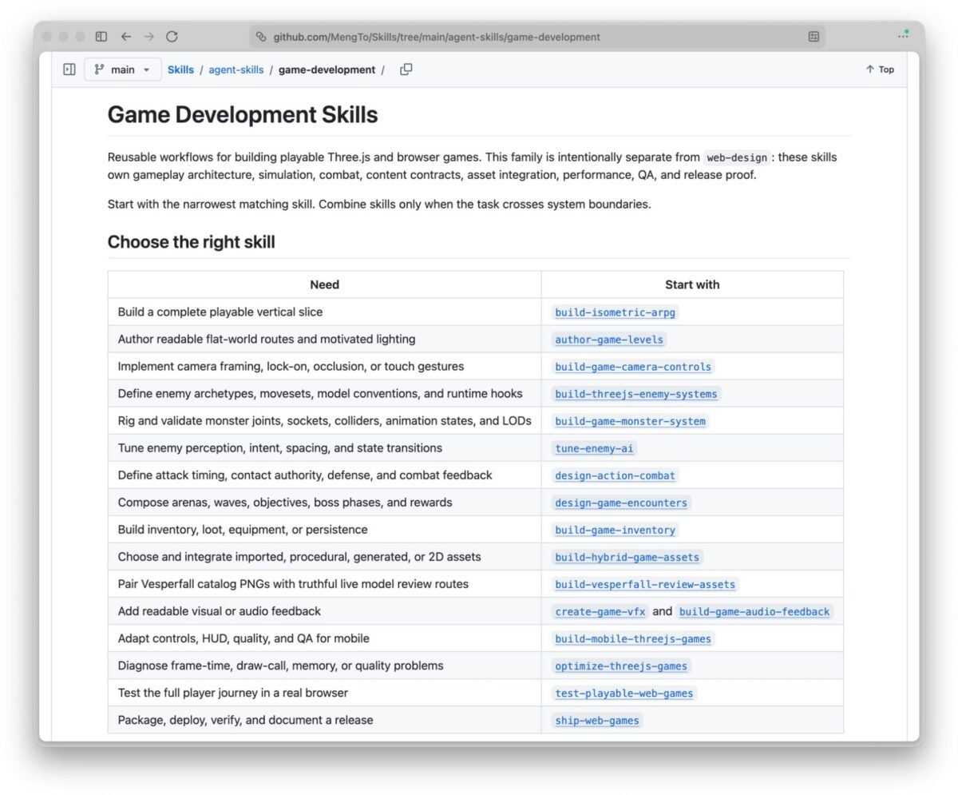
Task: Open the main branch dropdown
Action: [x=123, y=70]
